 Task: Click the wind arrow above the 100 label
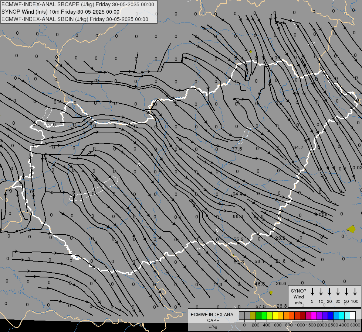click(x=355, y=292)
